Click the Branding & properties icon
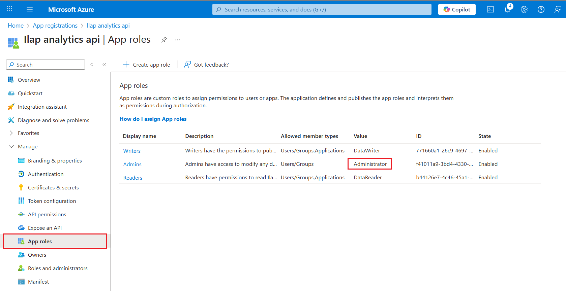Image resolution: width=566 pixels, height=291 pixels. [x=21, y=160]
